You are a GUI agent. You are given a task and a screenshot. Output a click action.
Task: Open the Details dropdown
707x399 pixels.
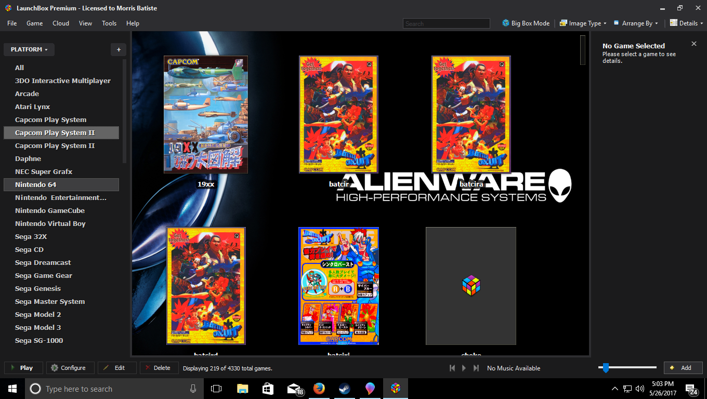(686, 23)
